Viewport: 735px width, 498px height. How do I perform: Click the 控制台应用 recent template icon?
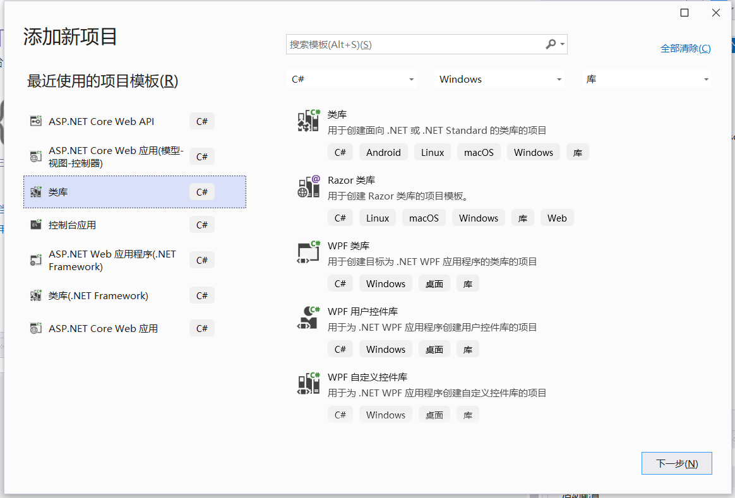click(x=35, y=225)
